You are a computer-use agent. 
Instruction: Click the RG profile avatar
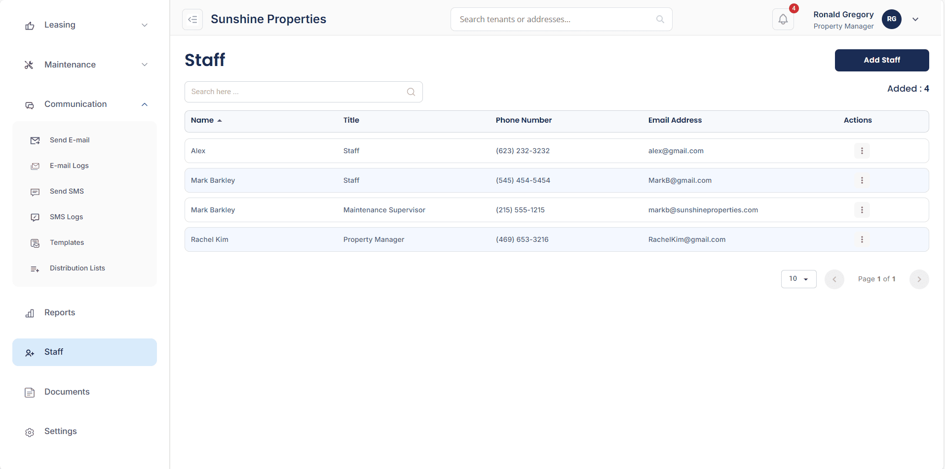891,19
